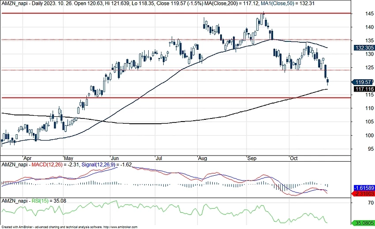Image resolution: width=375 pixels, height=229 pixels.
Task: Click the 130 price axis label
Action: tap(369, 54)
